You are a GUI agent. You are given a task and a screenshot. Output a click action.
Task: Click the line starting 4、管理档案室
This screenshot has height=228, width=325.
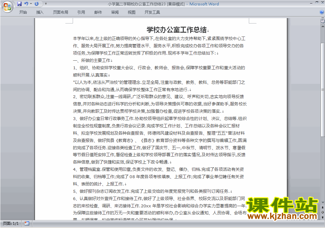click(x=158, y=169)
